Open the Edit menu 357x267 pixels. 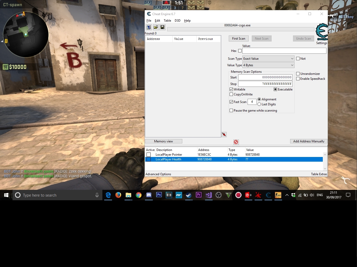click(x=157, y=21)
